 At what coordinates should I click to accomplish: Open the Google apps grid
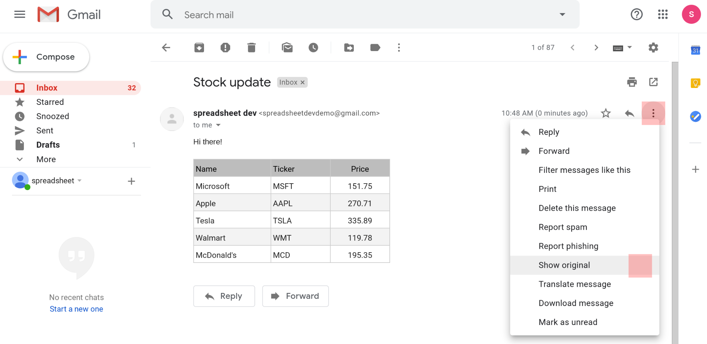(663, 14)
